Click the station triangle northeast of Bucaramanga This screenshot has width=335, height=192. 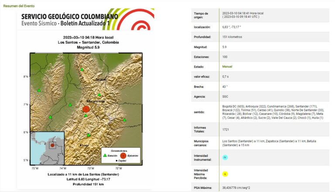(99, 95)
